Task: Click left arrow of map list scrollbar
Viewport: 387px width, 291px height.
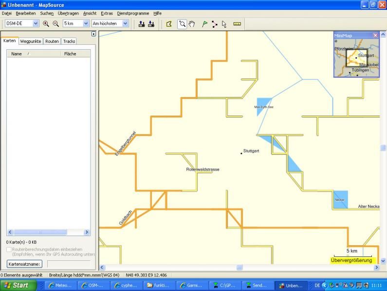Action: click(x=10, y=232)
